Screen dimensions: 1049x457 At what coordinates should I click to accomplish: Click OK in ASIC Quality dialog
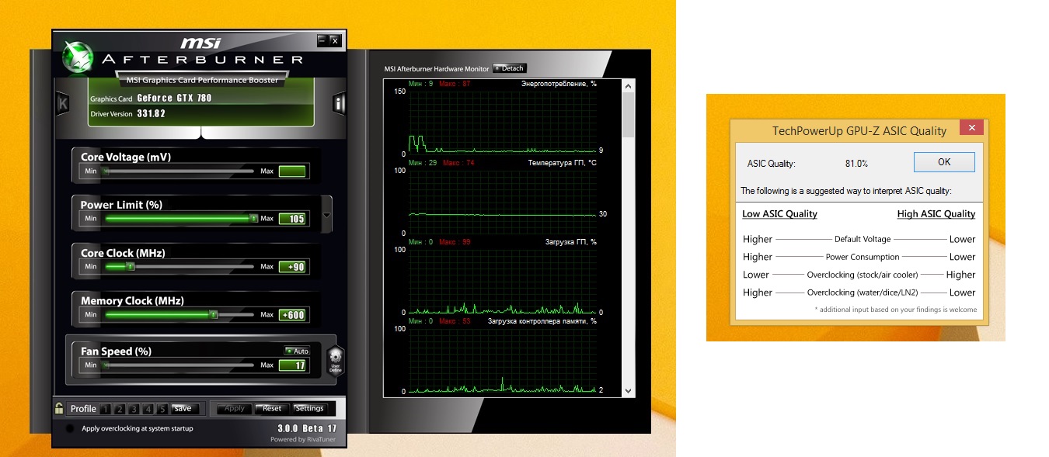944,162
